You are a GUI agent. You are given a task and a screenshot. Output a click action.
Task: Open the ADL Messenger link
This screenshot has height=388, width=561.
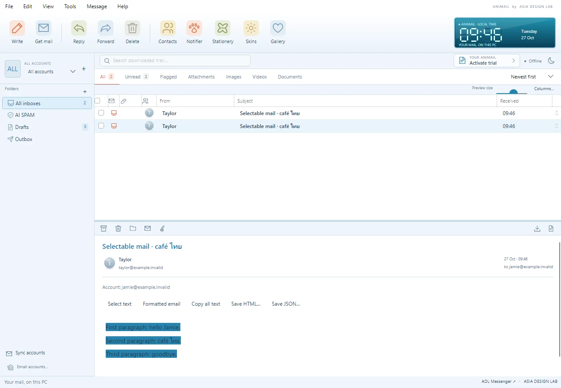point(498,382)
